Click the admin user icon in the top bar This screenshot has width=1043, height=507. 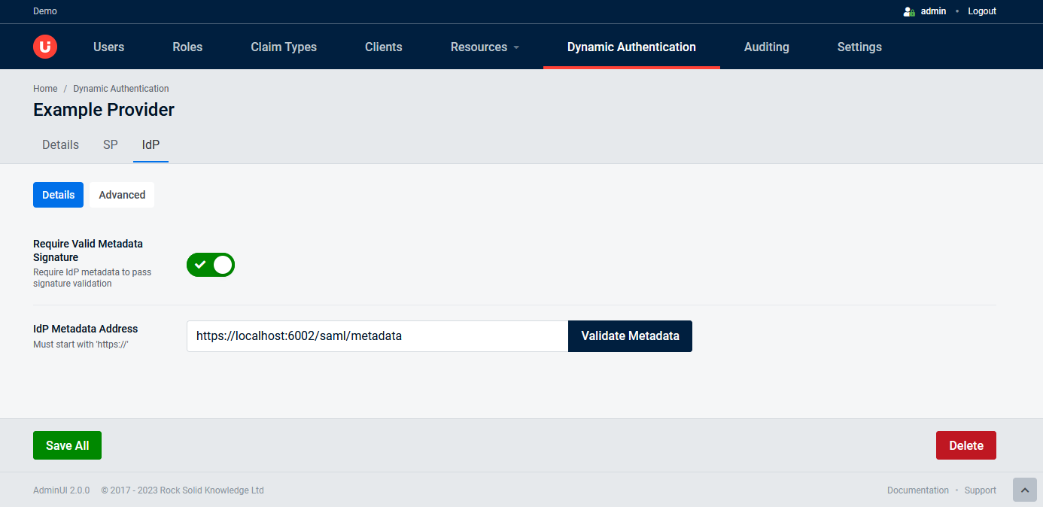point(908,11)
